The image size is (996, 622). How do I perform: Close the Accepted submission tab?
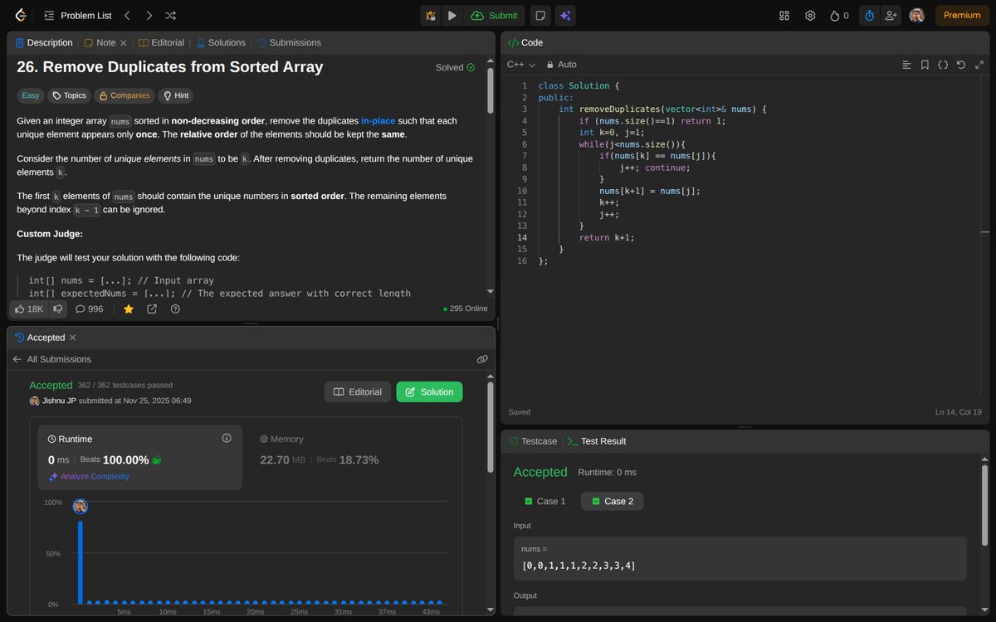[x=72, y=338]
